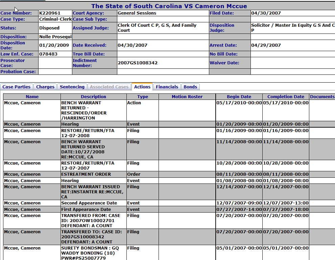
Task: Click the ESTREATMENT ORDER description
Action: coord(86,174)
